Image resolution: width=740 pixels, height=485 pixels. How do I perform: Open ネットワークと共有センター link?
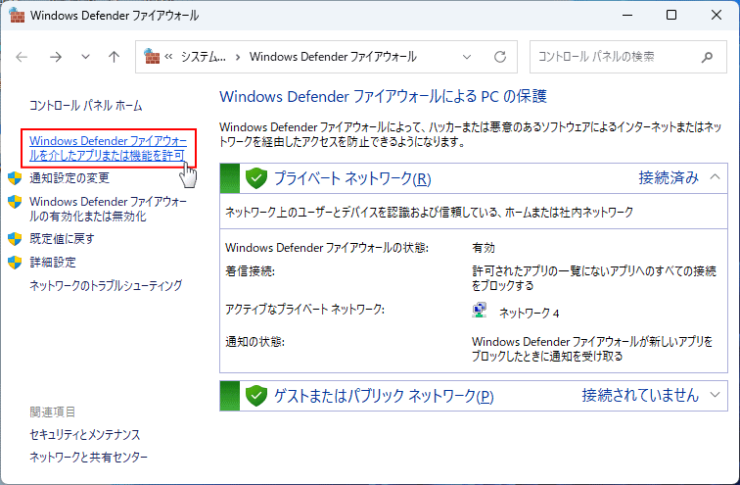click(x=88, y=458)
